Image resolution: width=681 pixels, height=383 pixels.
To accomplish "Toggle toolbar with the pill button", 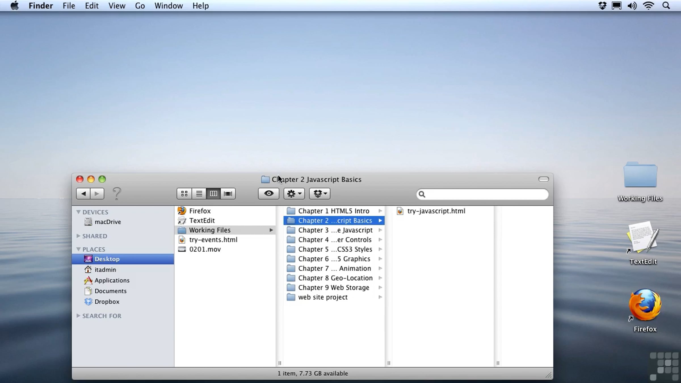I will tap(543, 179).
